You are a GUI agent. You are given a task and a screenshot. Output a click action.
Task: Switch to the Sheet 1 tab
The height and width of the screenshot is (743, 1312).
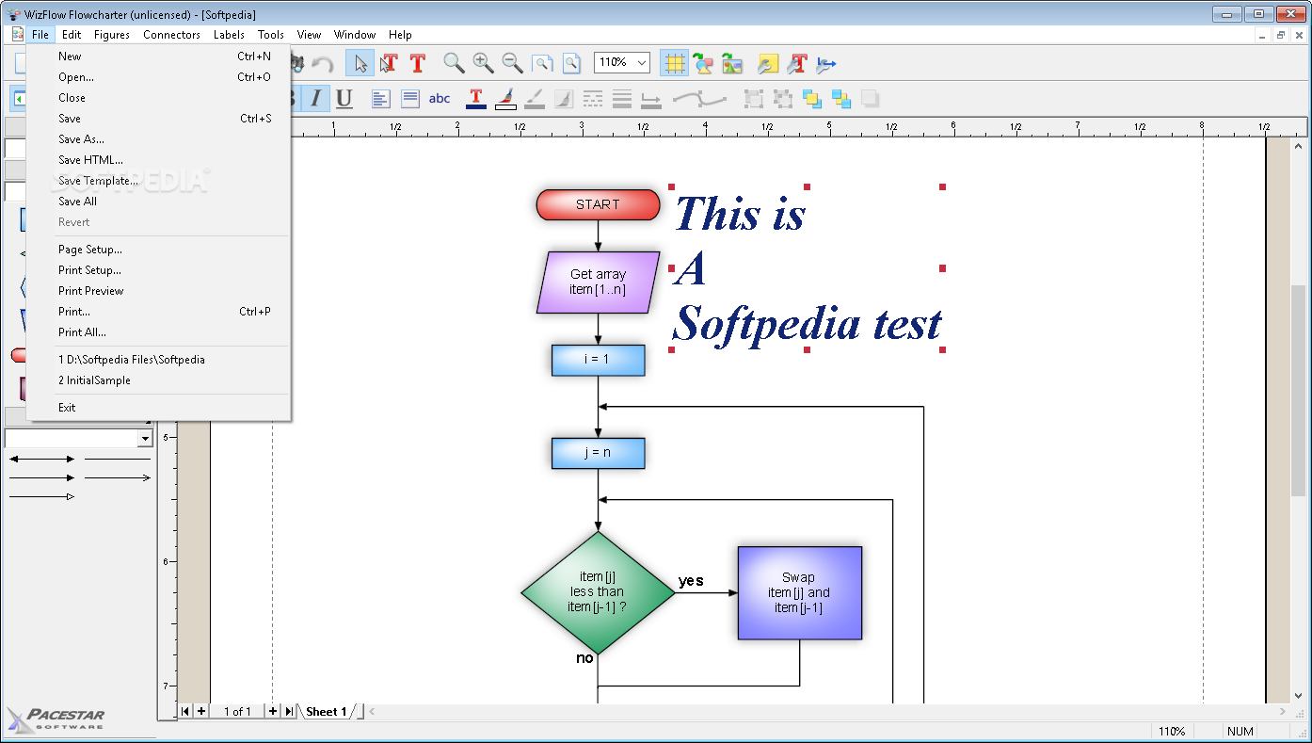point(326,711)
